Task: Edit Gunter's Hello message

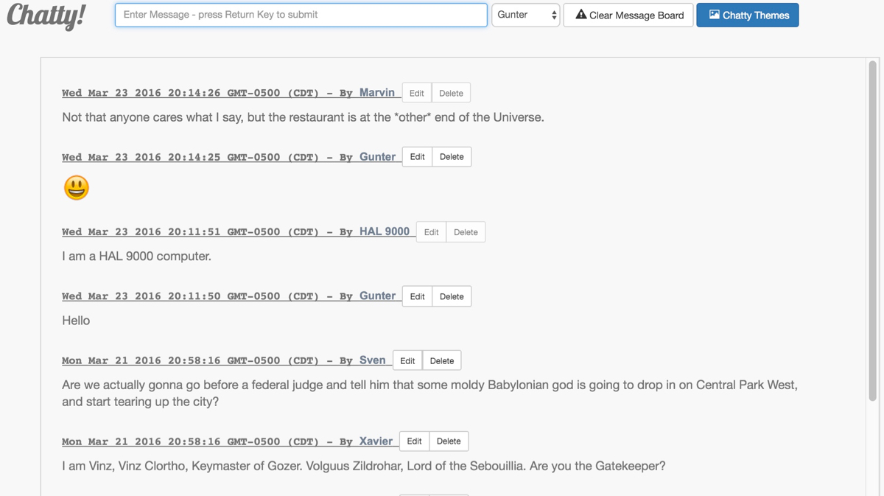Action: [417, 296]
